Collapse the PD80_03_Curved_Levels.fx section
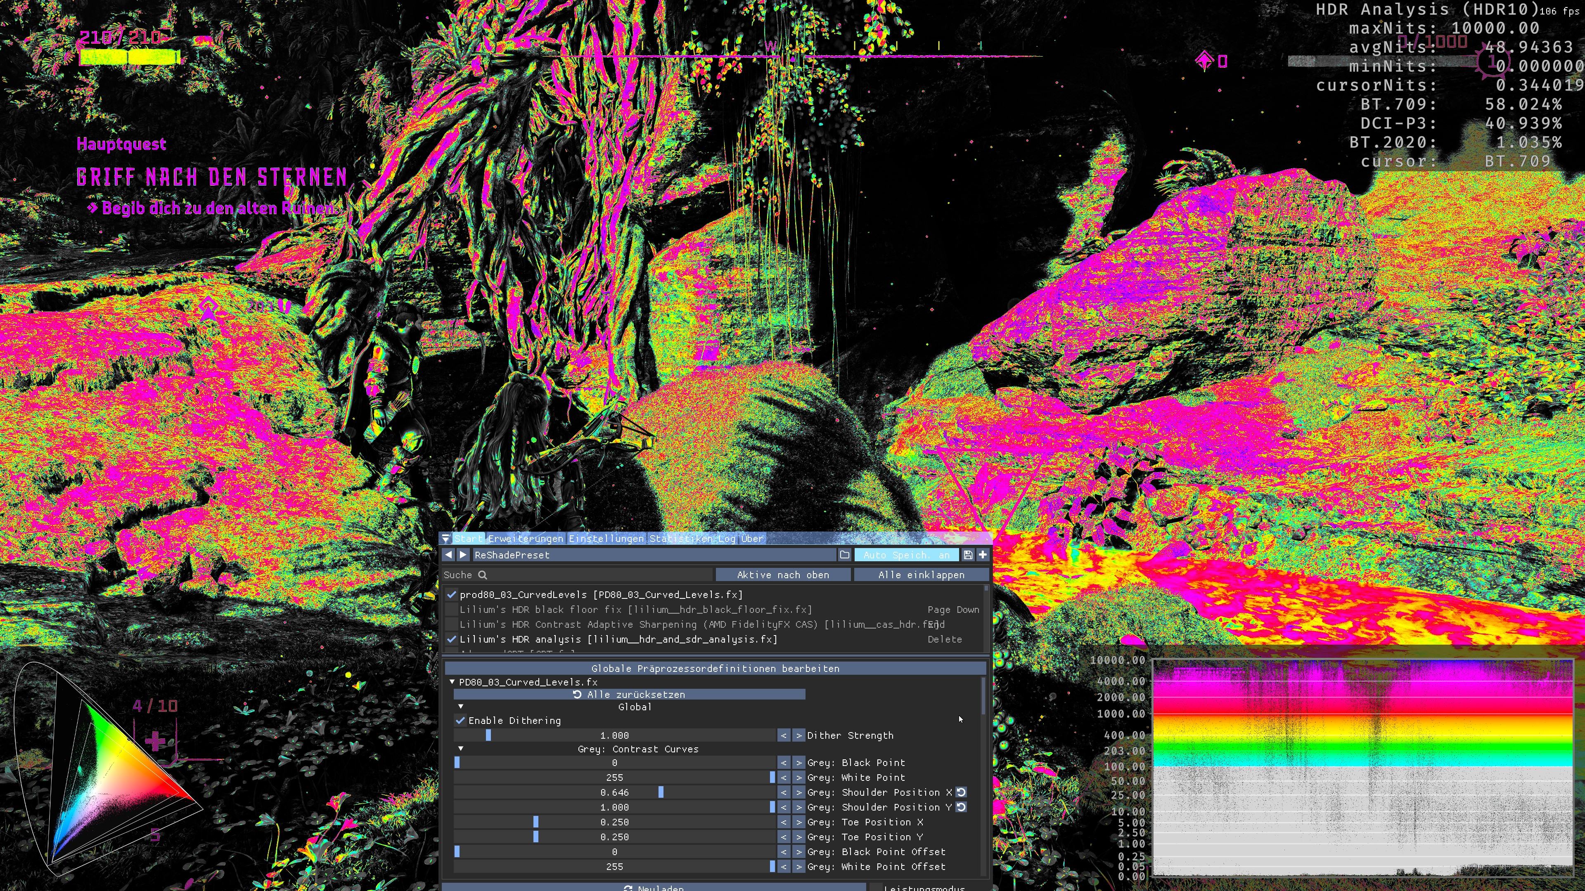This screenshot has height=891, width=1585. [452, 682]
